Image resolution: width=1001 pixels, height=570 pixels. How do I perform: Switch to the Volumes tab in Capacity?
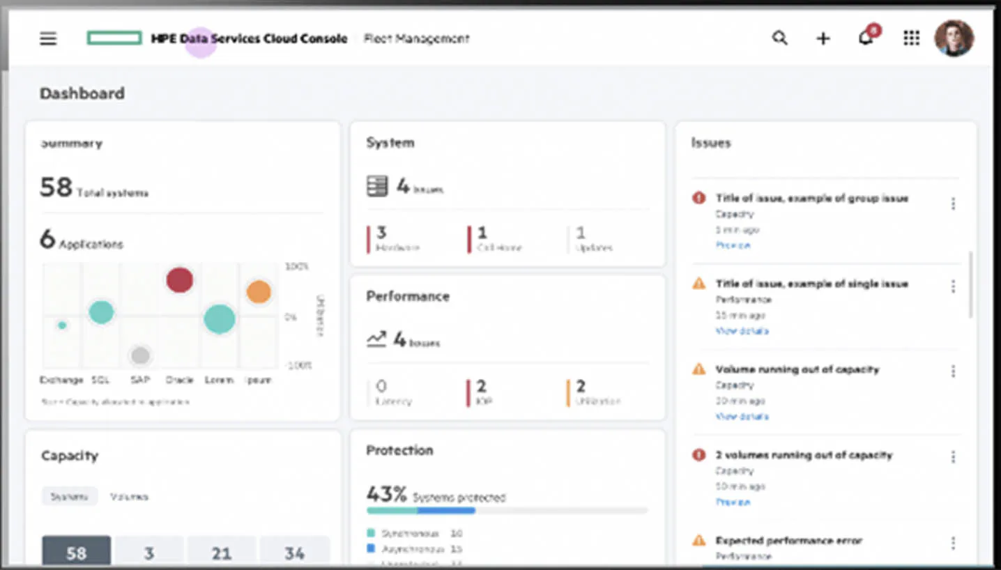(x=129, y=497)
